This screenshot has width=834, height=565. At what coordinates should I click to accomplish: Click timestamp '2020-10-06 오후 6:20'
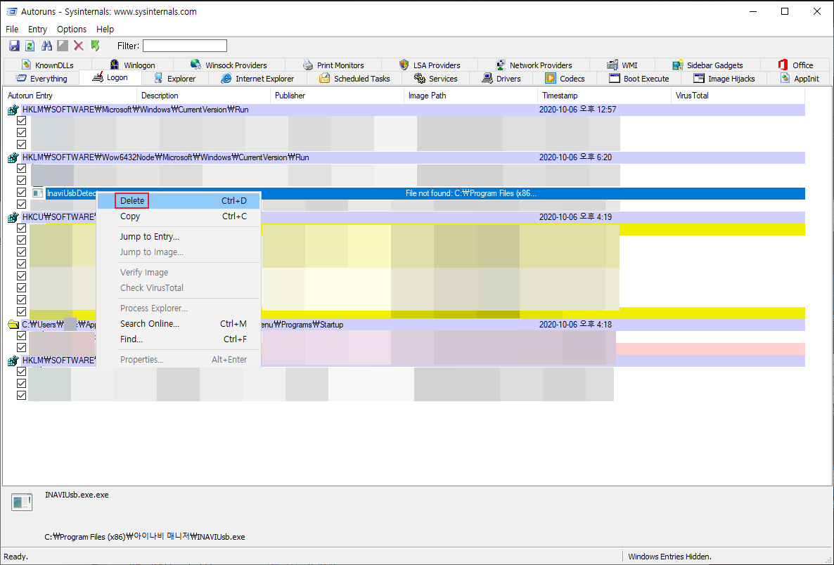click(x=575, y=158)
